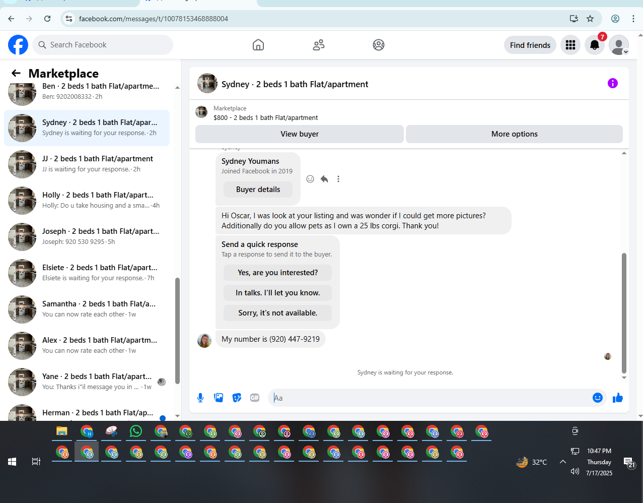This screenshot has width=643, height=503.
Task: Open Samantha's conversation in the list
Action: 87,309
